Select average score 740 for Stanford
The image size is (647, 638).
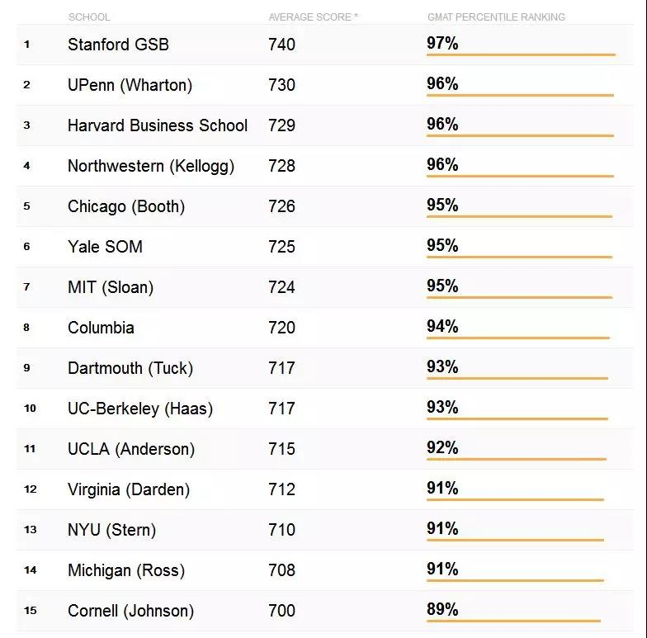point(282,45)
